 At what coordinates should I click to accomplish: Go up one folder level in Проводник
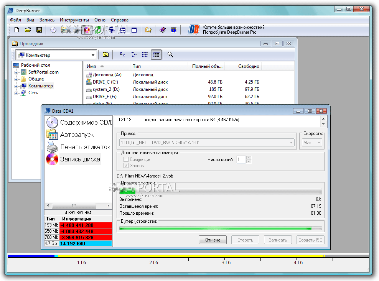point(105,55)
